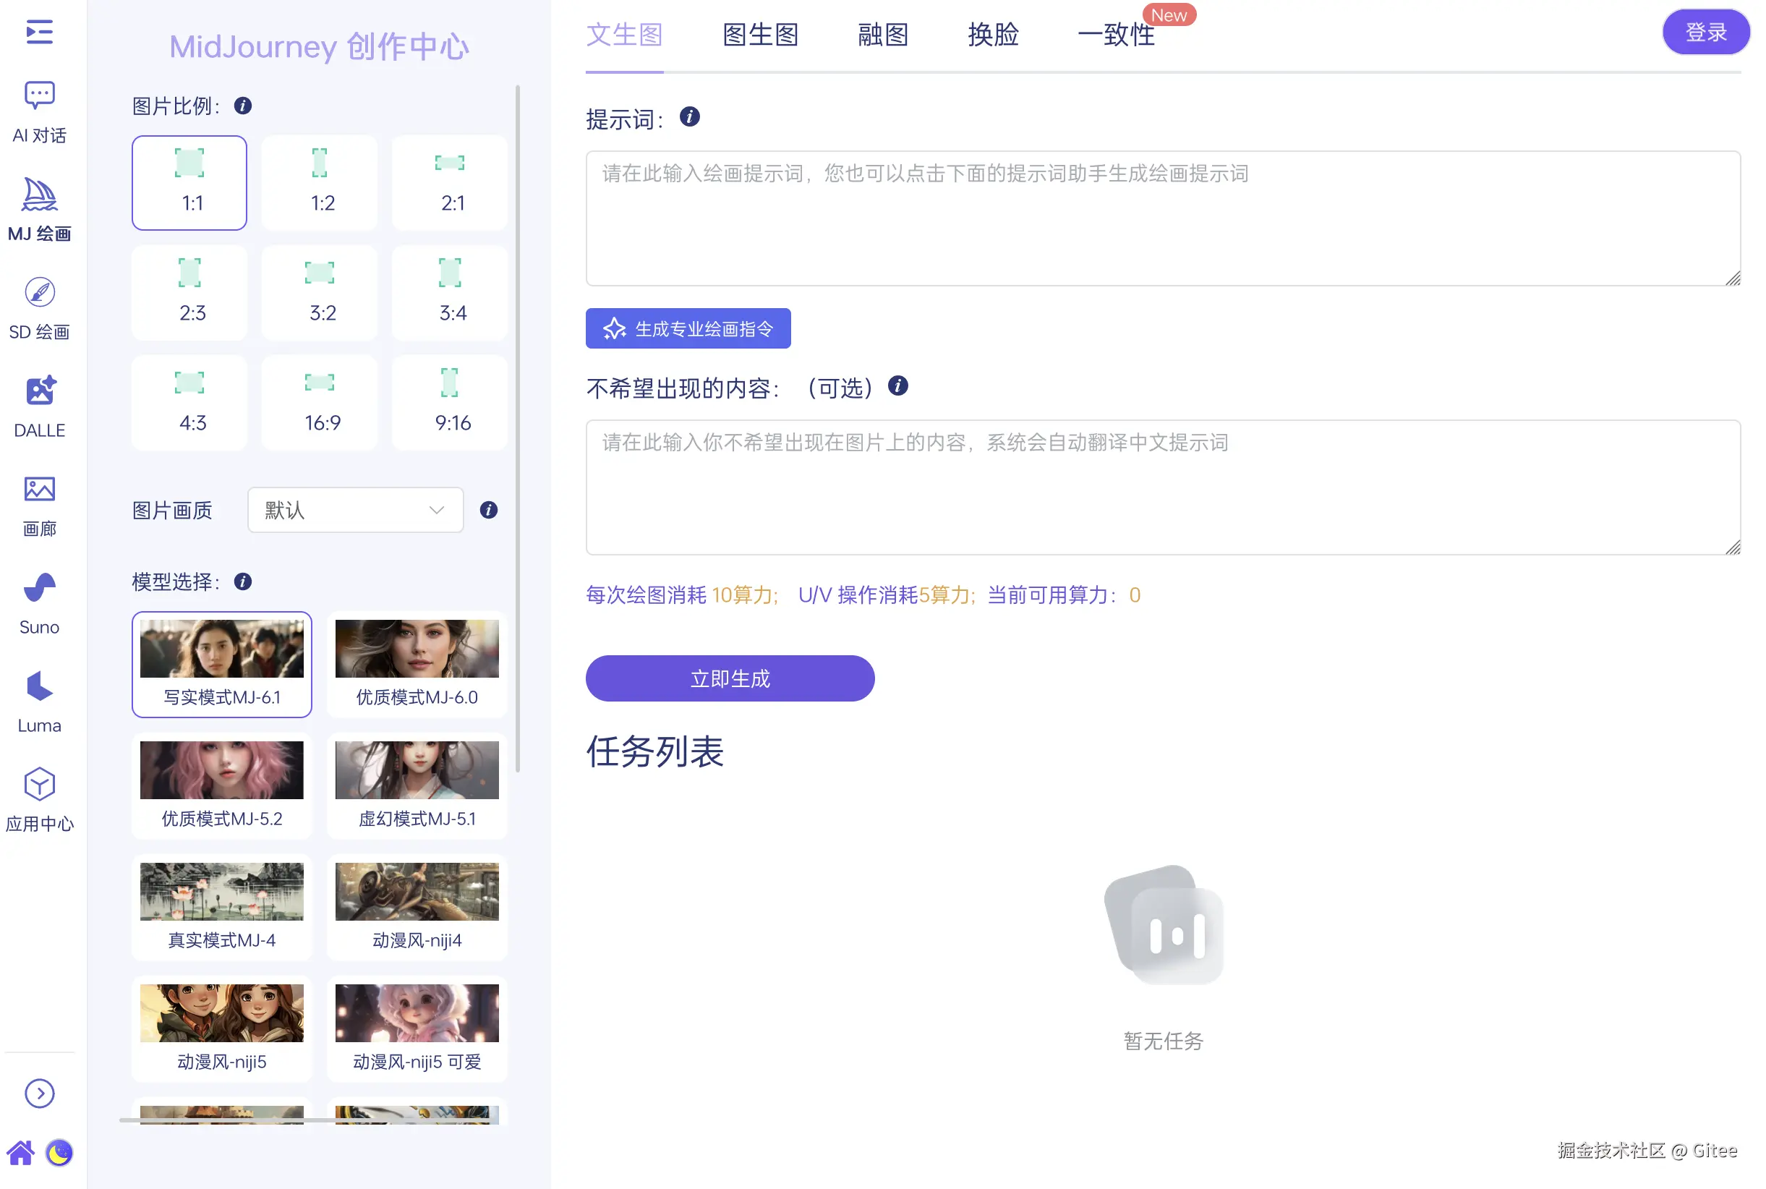Open Luma video section
1766x1189 pixels.
(38, 702)
